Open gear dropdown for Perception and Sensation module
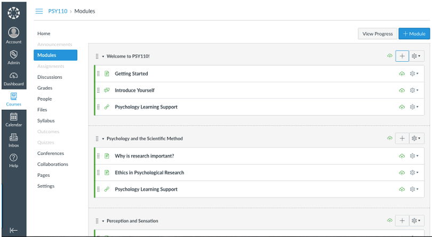Image resolution: width=432 pixels, height=237 pixels. click(x=417, y=221)
